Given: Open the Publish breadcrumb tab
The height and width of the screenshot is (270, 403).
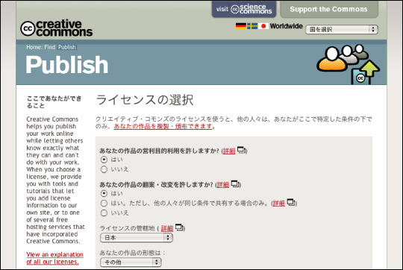Looking at the screenshot, I should 67,47.
